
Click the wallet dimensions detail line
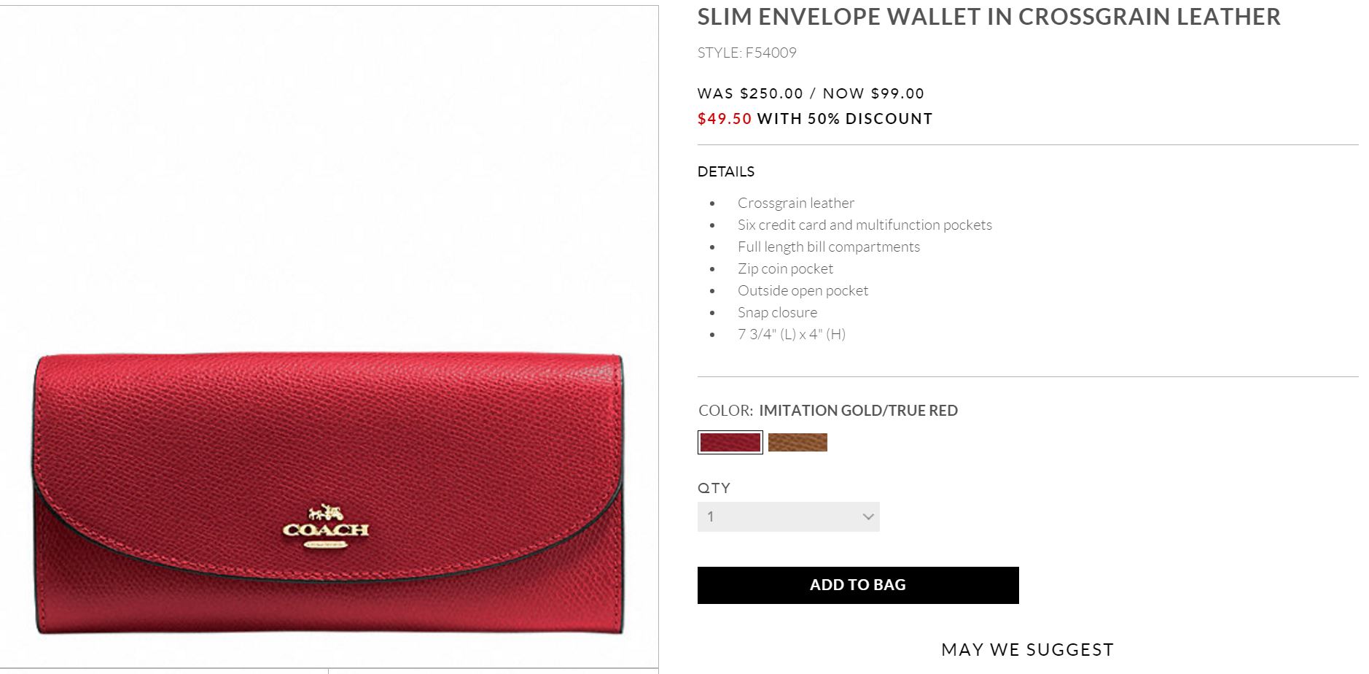coord(792,334)
